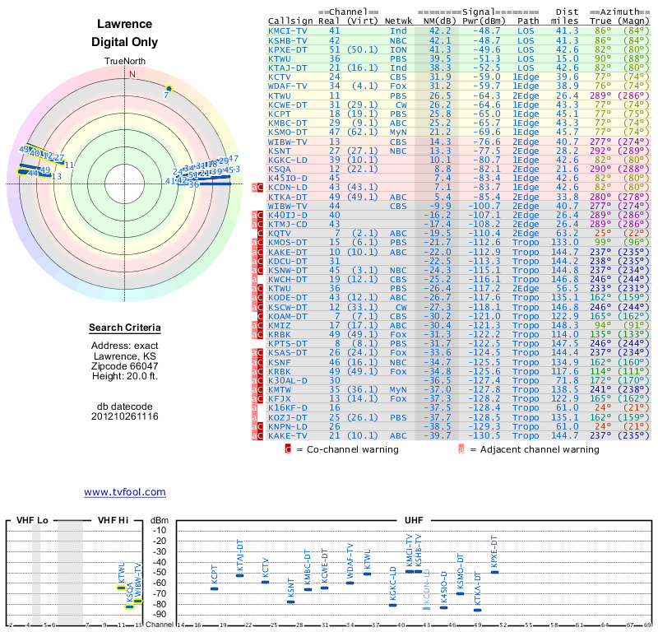Image resolution: width=658 pixels, height=632 pixels.
Task: Open the www.tvfool.com link
Action: (x=125, y=492)
